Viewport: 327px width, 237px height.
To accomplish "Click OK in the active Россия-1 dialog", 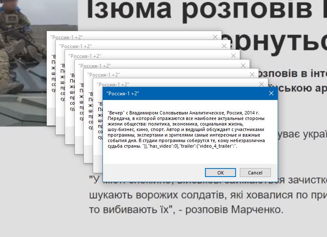I will tap(220, 172).
